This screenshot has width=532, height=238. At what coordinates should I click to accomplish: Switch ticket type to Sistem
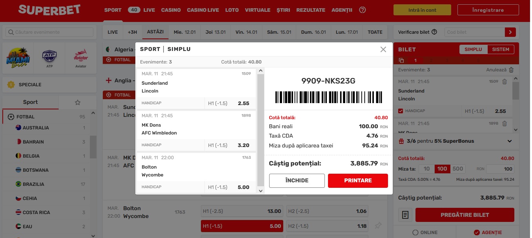tap(500, 49)
